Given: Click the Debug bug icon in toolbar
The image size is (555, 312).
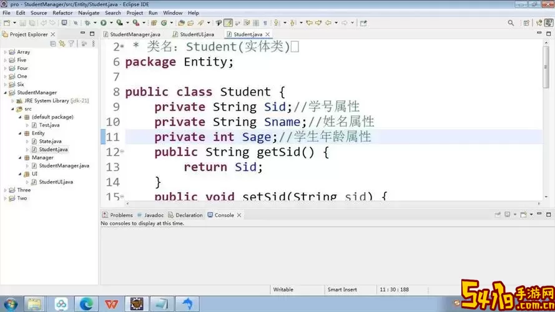Looking at the screenshot, I should pos(87,23).
